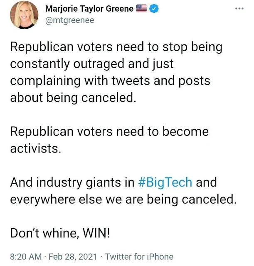
Task: Click the words "And industry giants in"
Action: (72, 183)
